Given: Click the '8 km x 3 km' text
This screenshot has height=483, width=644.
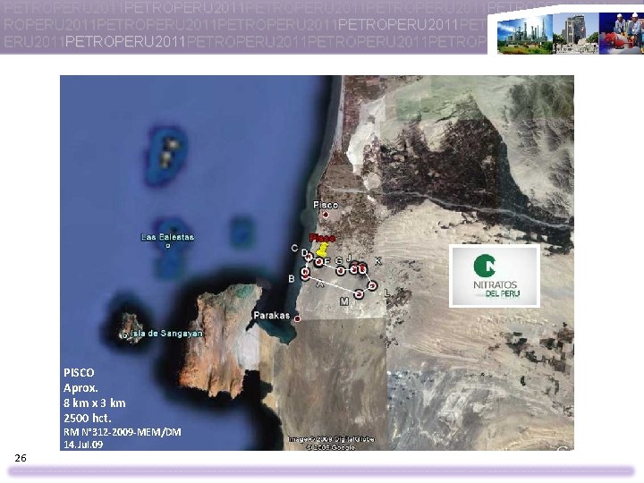Looking at the screenshot, I should (x=95, y=402).
